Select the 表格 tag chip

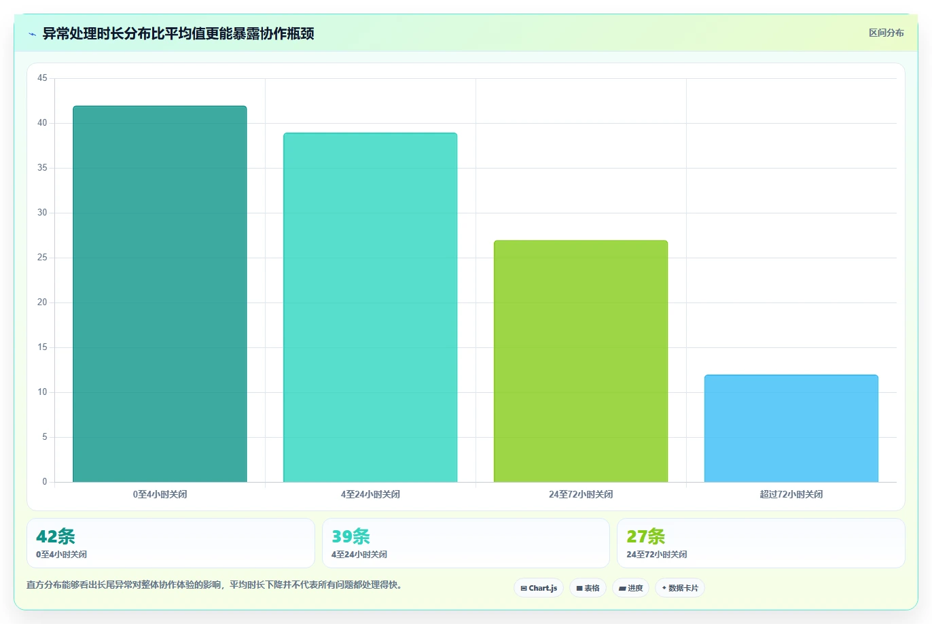coord(588,588)
